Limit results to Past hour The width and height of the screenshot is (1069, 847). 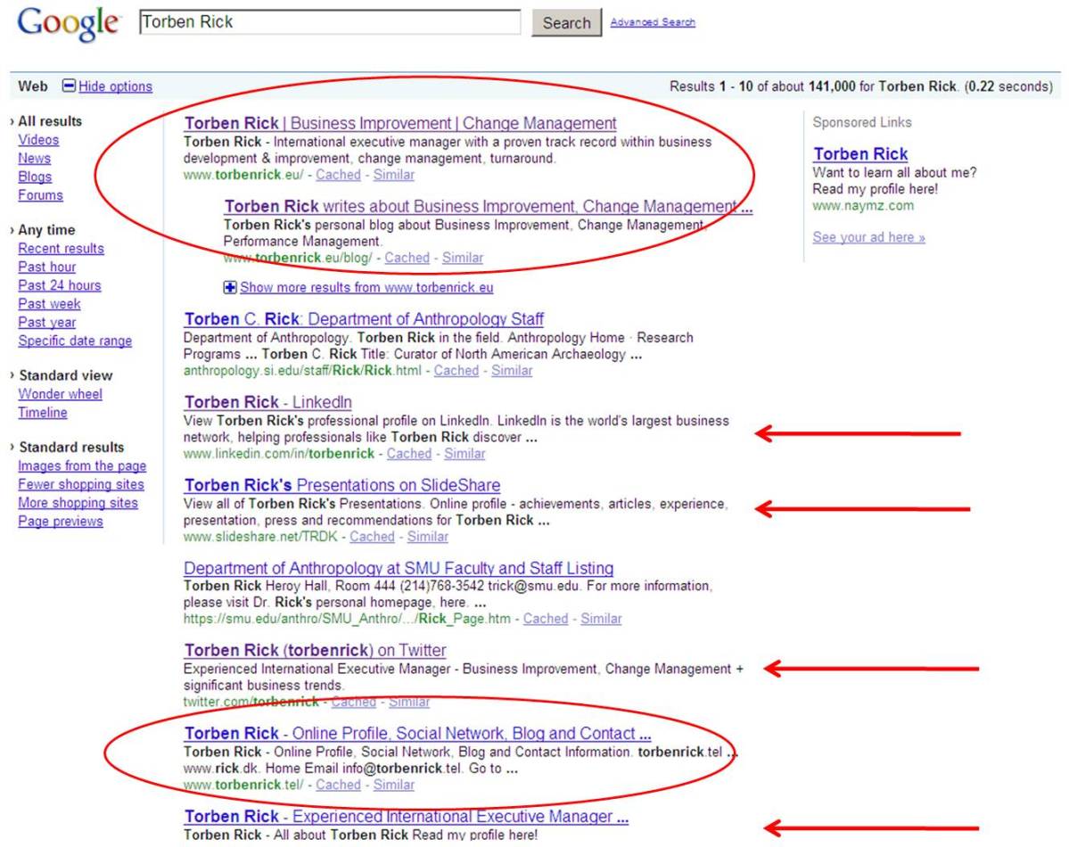click(x=46, y=267)
